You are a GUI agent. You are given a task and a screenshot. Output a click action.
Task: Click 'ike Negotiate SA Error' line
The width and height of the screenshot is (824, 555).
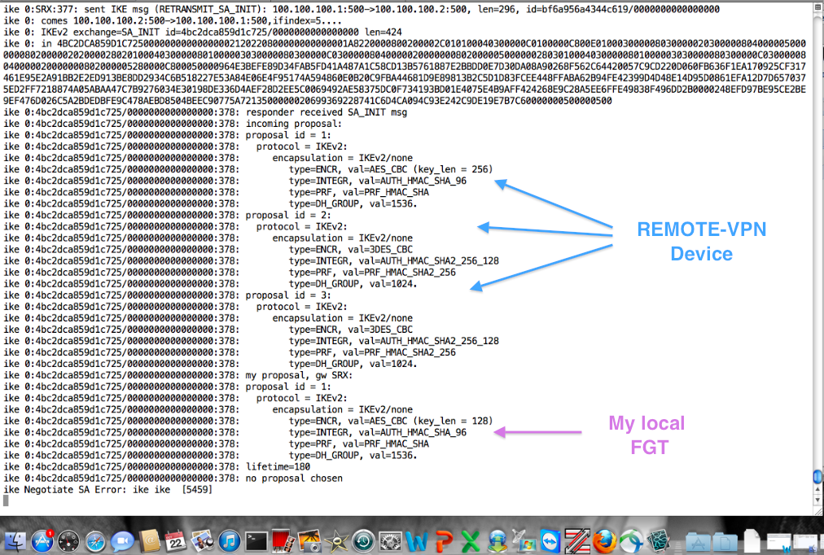coord(107,490)
